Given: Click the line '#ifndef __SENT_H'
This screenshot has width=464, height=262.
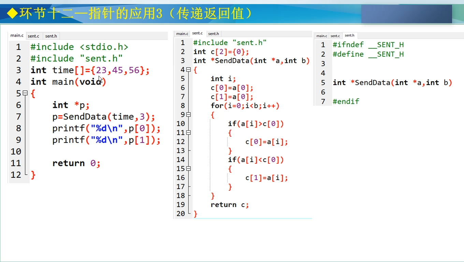Looking at the screenshot, I should pos(368,45).
